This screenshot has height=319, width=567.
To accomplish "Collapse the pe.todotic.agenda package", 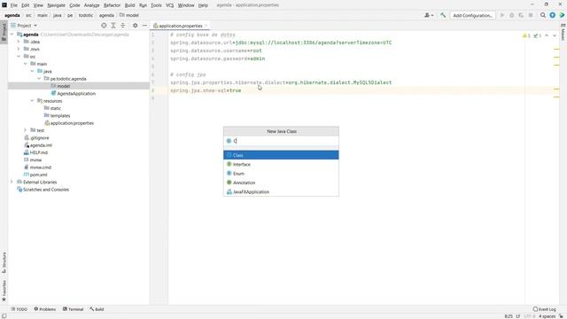I will tap(39, 79).
